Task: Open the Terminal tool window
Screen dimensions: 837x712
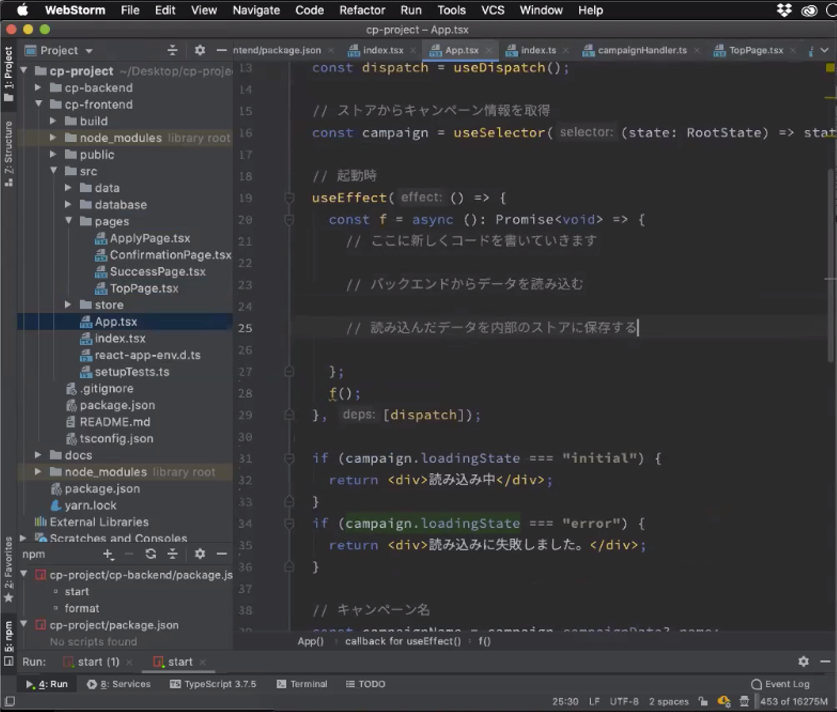Action: coord(302,684)
